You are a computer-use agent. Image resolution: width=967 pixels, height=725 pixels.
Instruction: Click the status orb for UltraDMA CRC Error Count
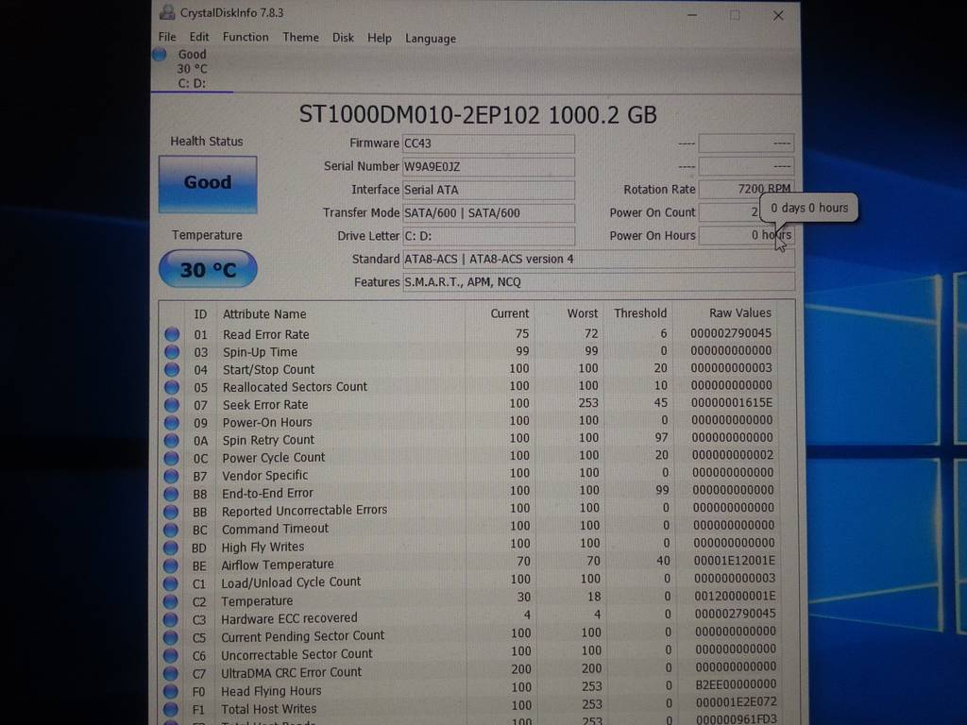point(171,674)
